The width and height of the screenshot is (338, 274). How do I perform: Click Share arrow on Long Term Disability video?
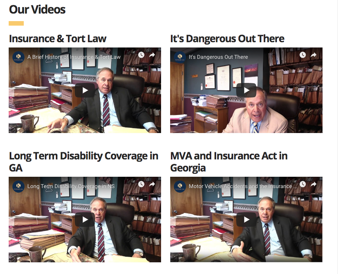tap(152, 184)
